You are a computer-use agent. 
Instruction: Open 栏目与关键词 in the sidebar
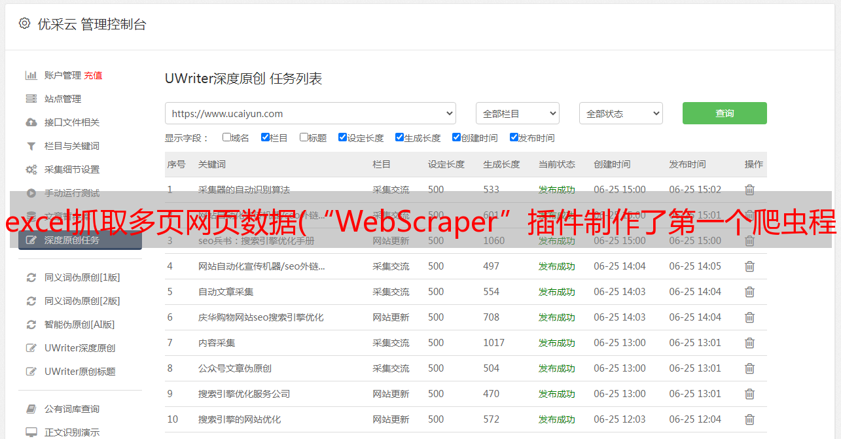click(x=72, y=146)
